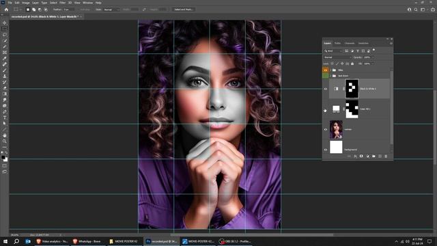Hide the Background layer

pos(325,150)
